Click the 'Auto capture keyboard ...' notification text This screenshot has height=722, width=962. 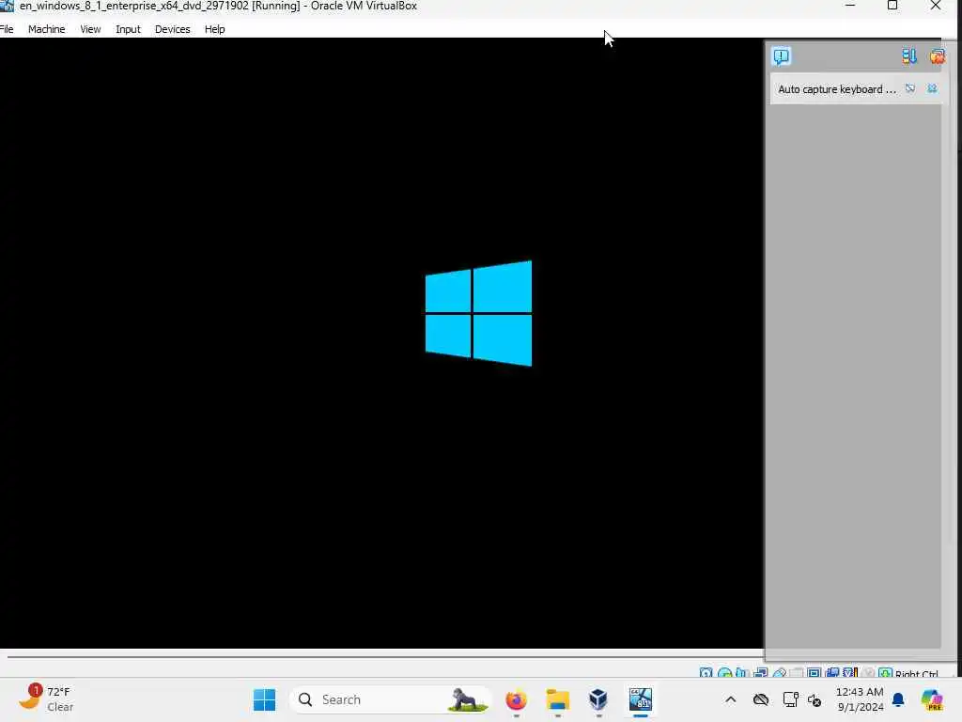[837, 89]
